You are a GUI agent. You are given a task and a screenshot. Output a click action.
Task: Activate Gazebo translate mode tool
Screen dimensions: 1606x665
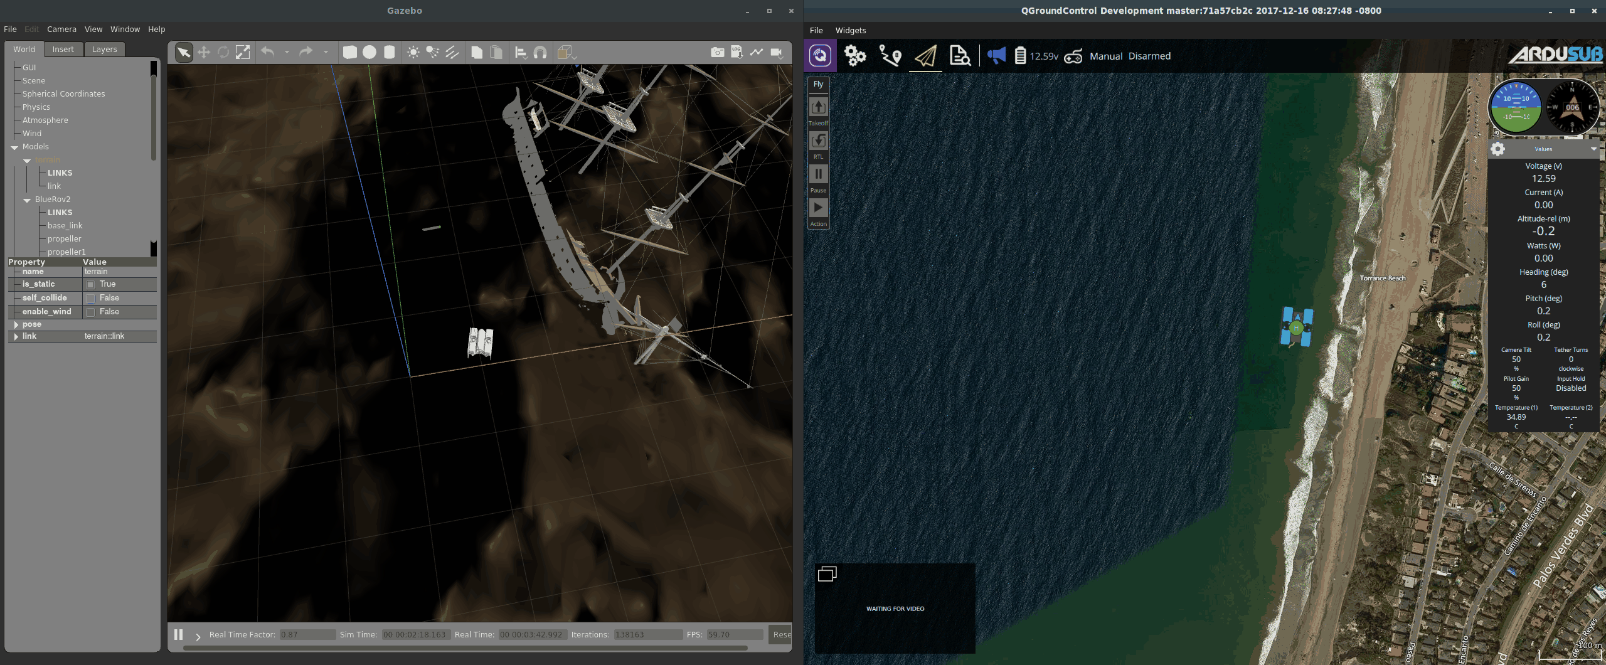204,53
